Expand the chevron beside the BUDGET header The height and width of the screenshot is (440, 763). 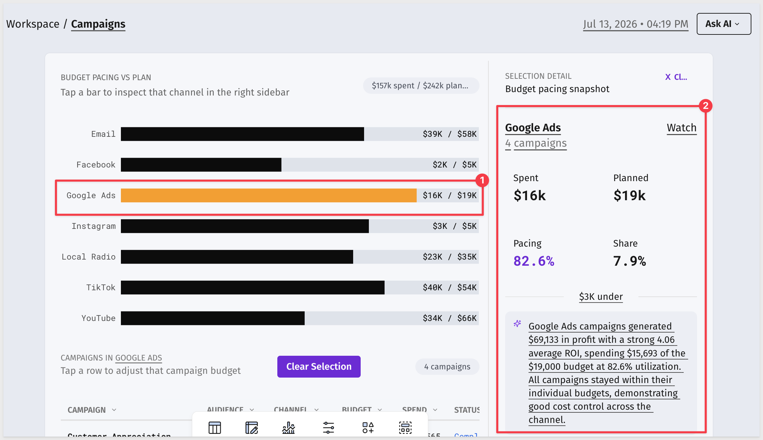click(x=380, y=410)
